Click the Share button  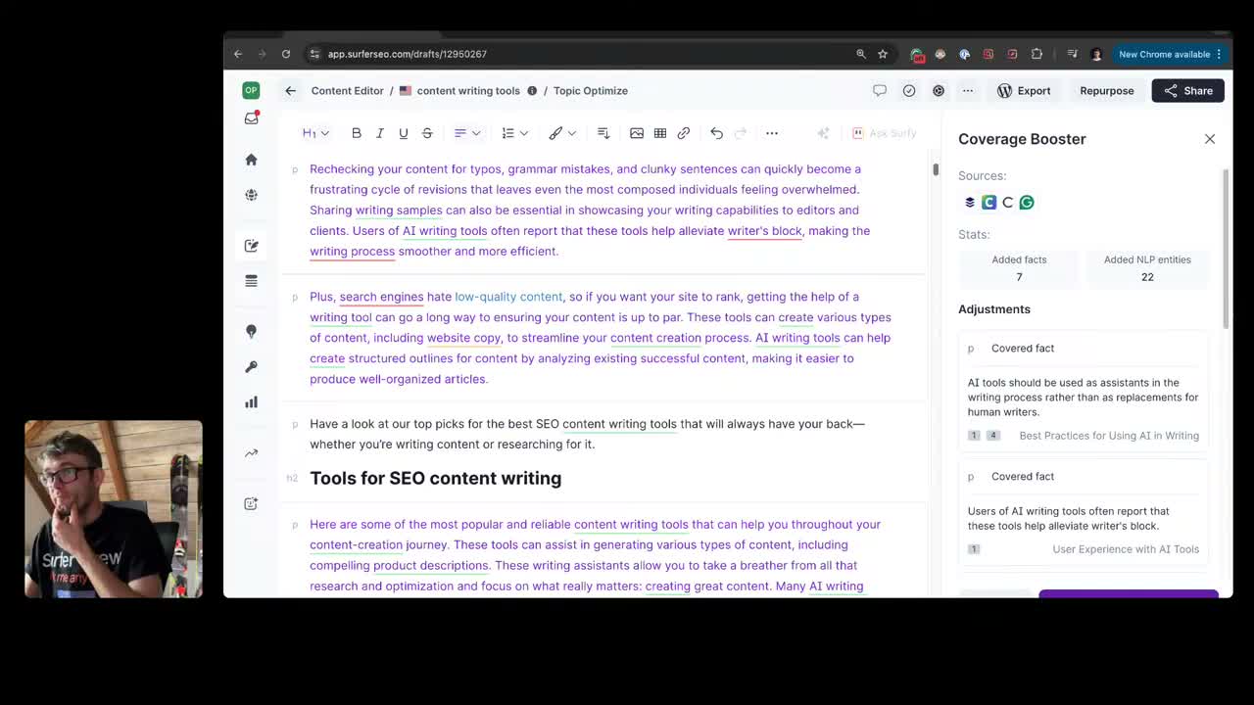tap(1188, 91)
